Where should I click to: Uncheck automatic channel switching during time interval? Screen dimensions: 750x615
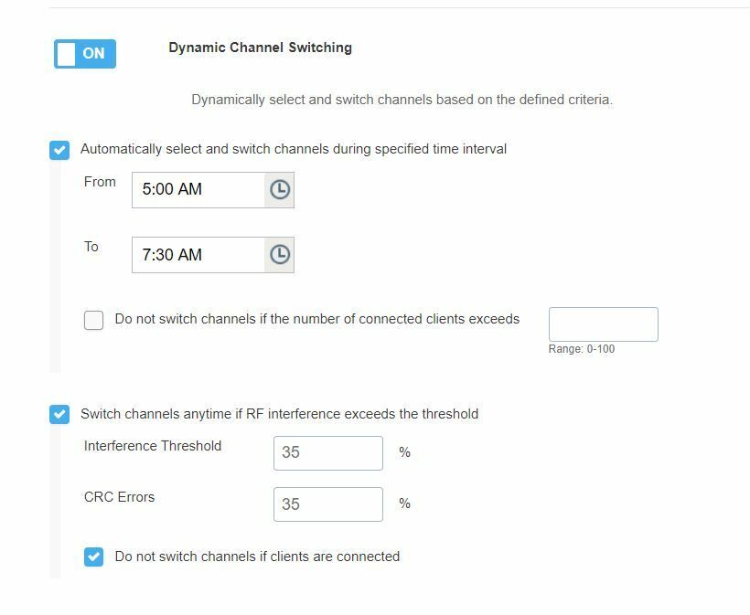pyautogui.click(x=59, y=149)
